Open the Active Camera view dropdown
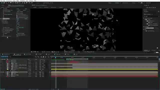Viewport: 160px width, 90px height. coord(71,52)
